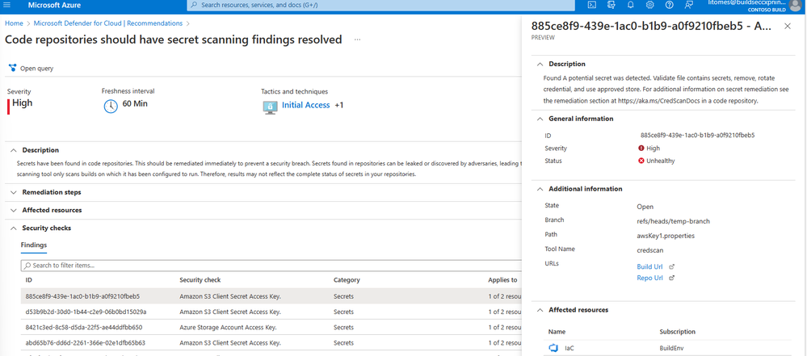Collapse the main Description section
807x356 pixels.
tap(13, 150)
